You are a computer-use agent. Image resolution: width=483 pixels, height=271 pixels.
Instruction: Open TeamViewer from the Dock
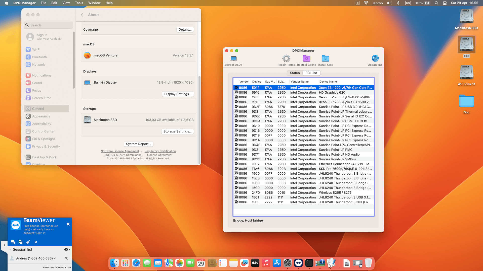pyautogui.click(x=298, y=263)
